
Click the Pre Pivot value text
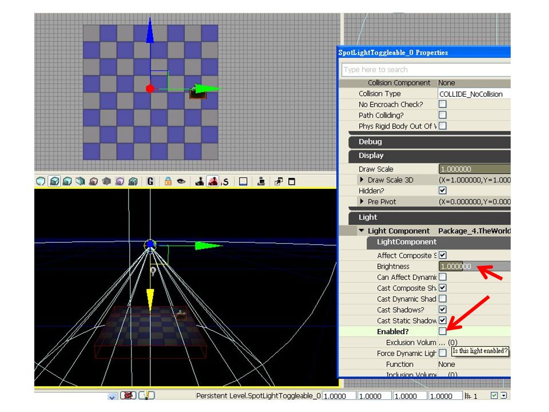tap(475, 202)
